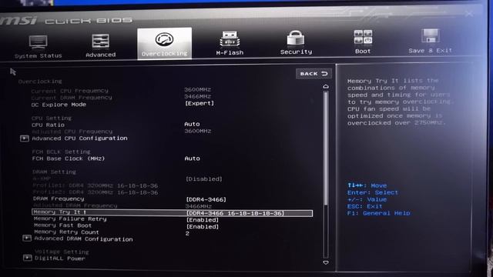Change OC Explore Mode value [Expert]
493x277 pixels.
pos(200,103)
